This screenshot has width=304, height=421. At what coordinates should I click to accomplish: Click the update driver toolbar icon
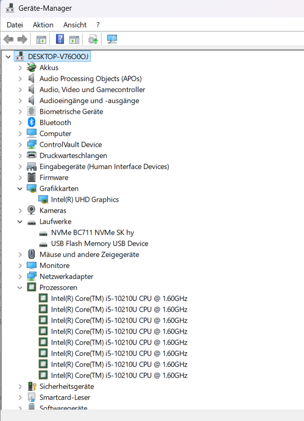93,40
